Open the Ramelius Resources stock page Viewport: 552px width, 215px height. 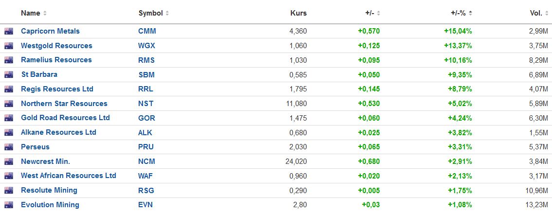click(56, 60)
